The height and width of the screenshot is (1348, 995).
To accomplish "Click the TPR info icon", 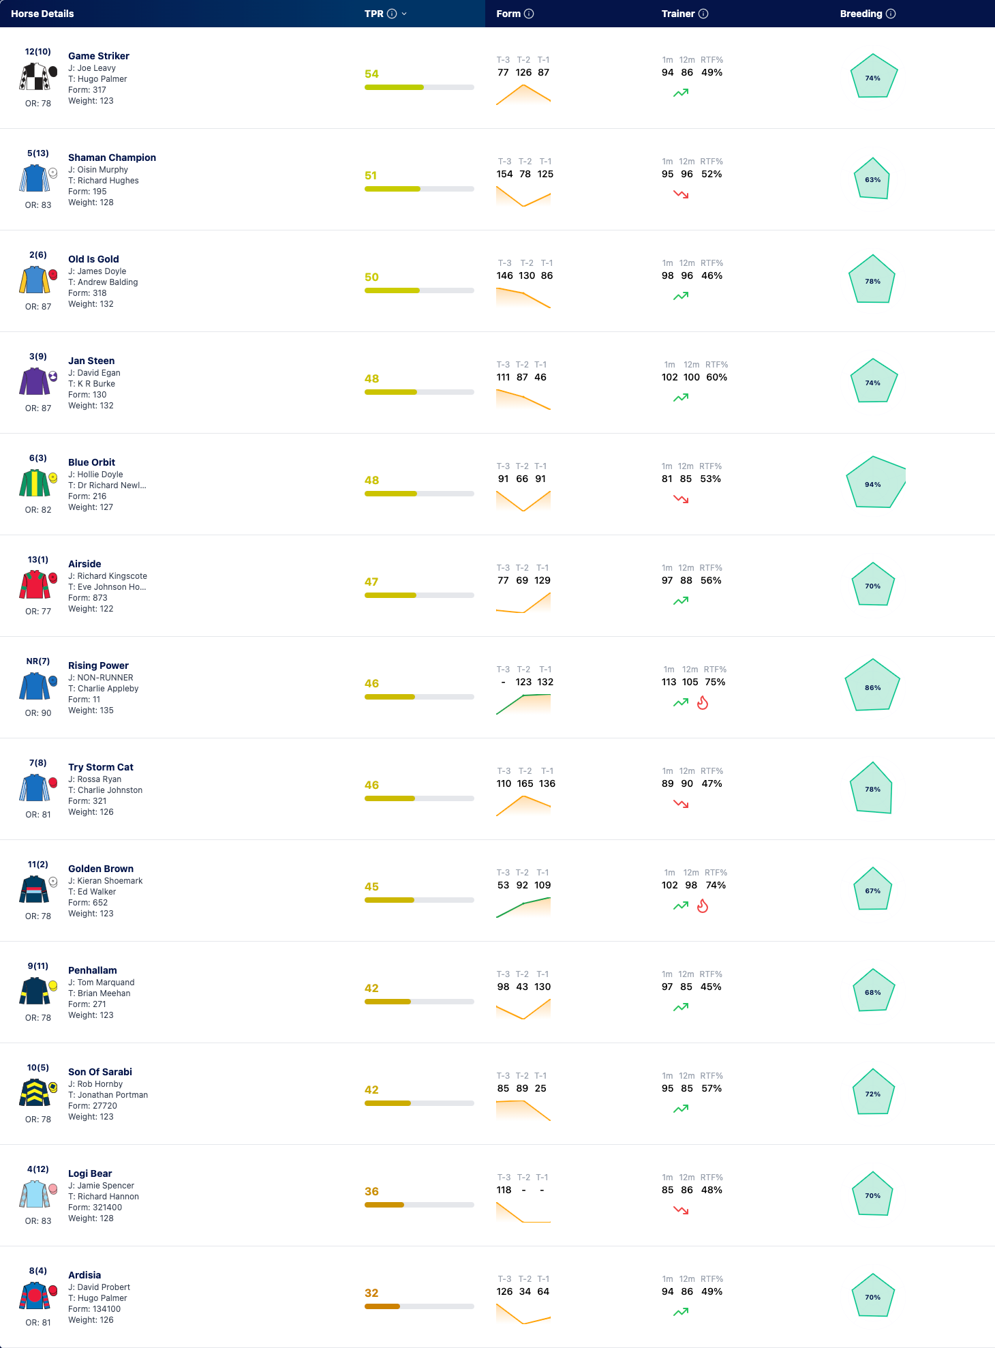I will tap(392, 14).
